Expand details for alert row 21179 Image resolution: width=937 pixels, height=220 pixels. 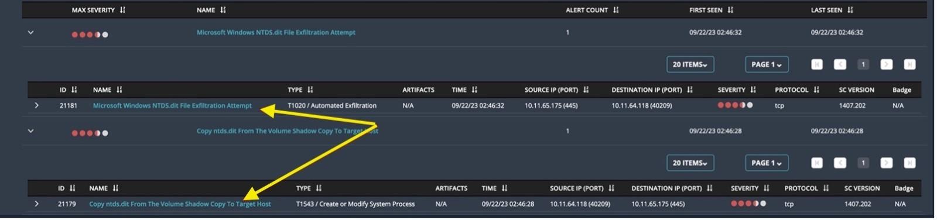pyautogui.click(x=36, y=204)
